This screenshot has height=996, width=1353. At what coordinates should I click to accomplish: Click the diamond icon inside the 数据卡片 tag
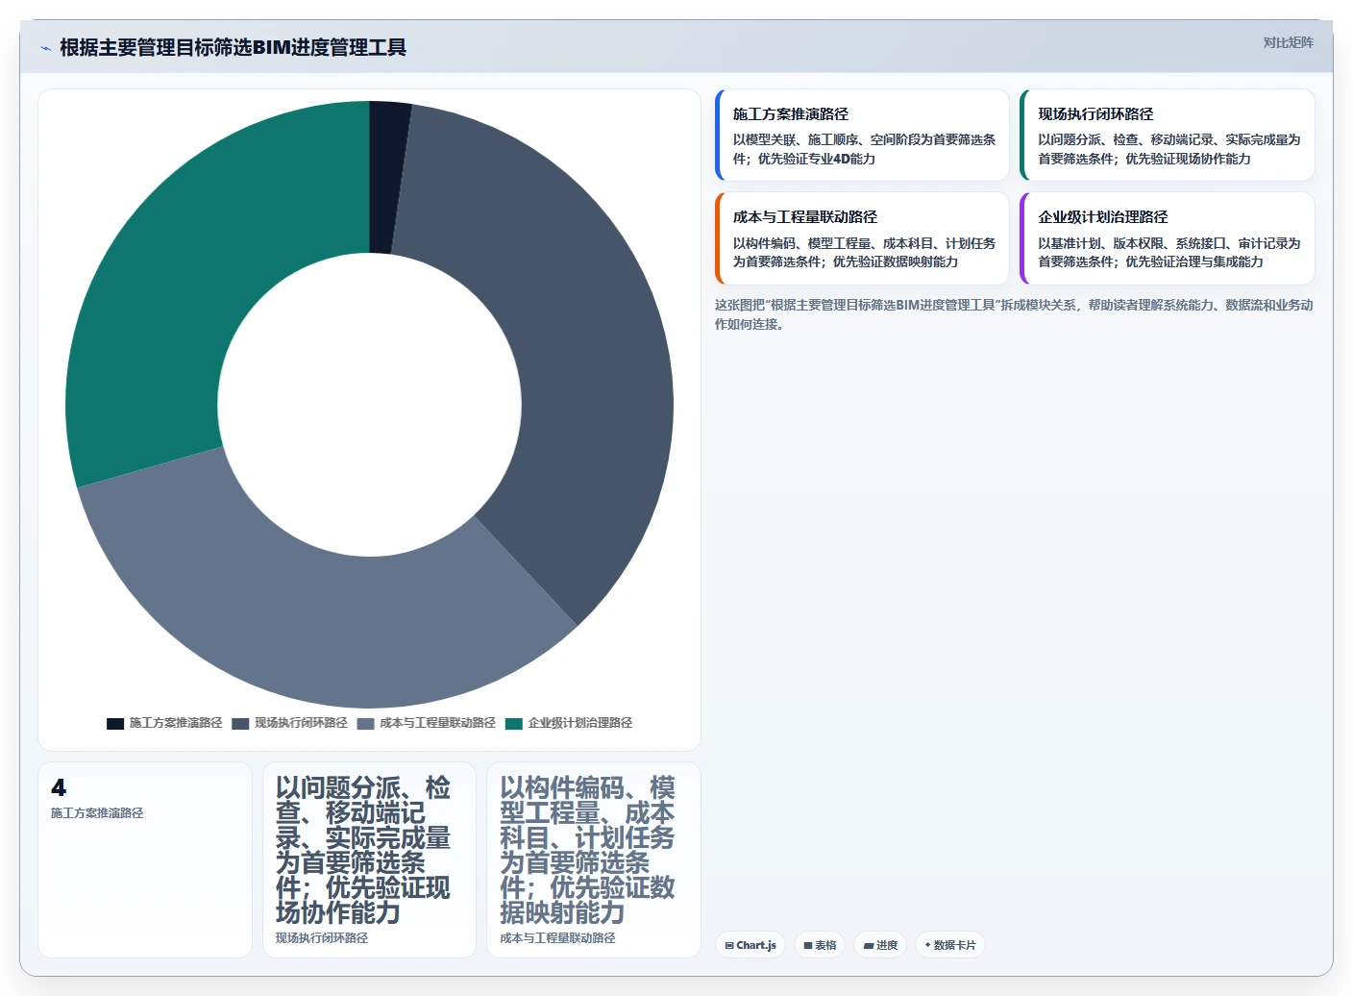(x=927, y=945)
